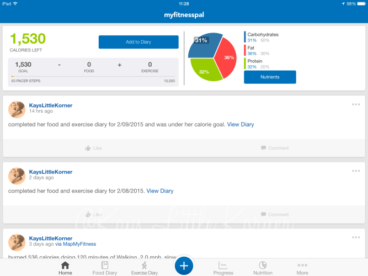368x276 pixels.
Task: Open the Nutrition pie icon tab
Action: click(x=263, y=267)
